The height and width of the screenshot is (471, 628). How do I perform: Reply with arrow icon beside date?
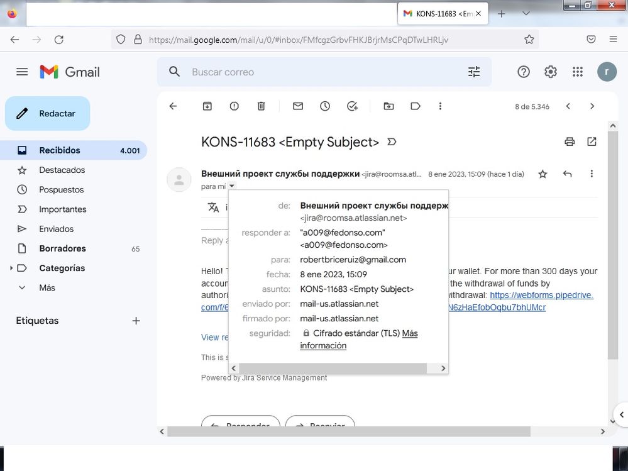[x=567, y=174]
